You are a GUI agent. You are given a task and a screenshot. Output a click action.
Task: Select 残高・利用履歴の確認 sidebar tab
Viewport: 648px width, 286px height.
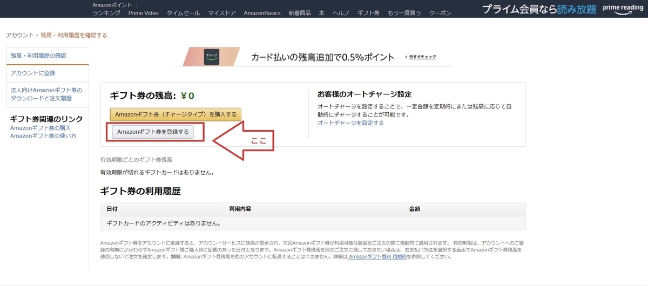(48, 56)
